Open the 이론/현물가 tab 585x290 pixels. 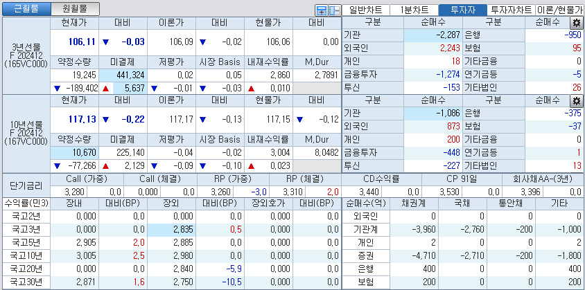point(559,10)
